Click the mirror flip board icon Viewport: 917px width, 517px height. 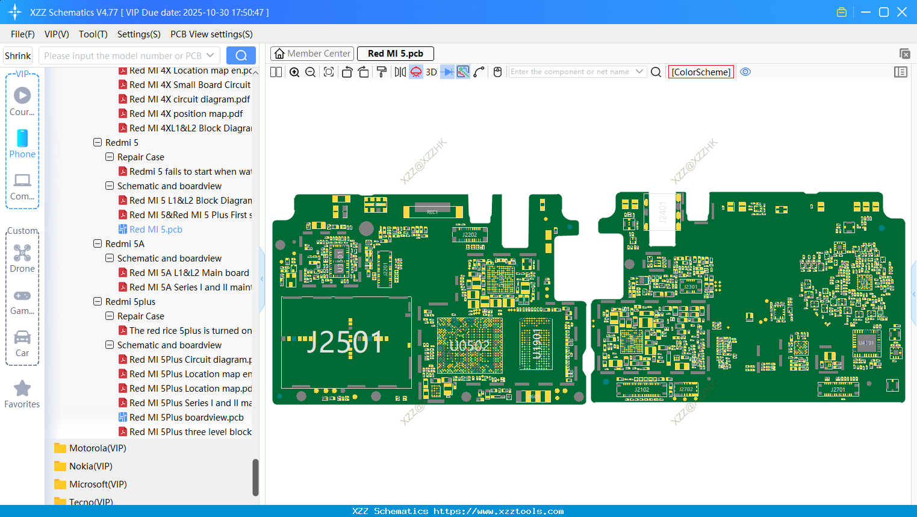(400, 72)
